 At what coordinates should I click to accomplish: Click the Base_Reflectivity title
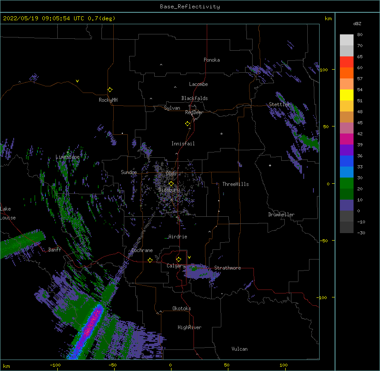pos(190,7)
